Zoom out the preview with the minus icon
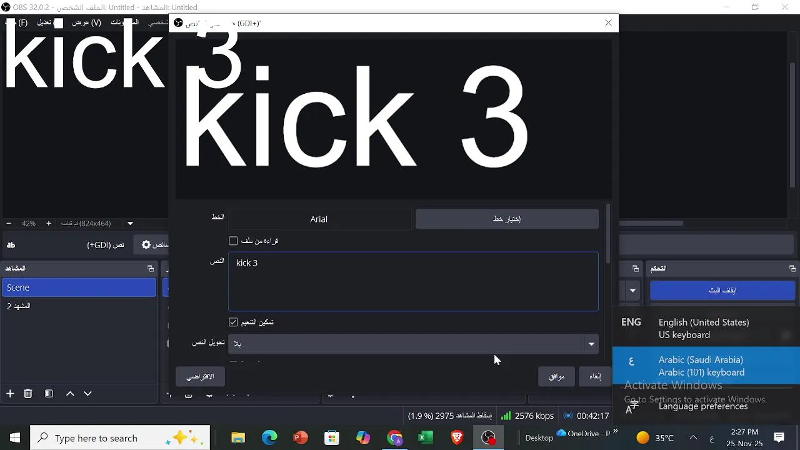Viewport: 800px width, 450px height. [8, 223]
